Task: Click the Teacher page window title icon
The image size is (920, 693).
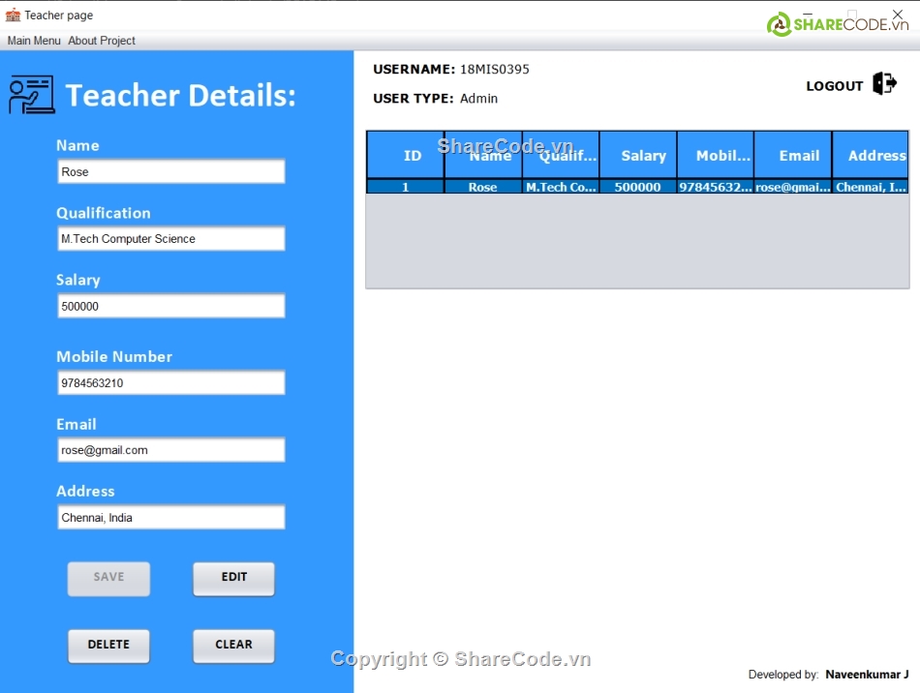Action: pyautogui.click(x=13, y=15)
